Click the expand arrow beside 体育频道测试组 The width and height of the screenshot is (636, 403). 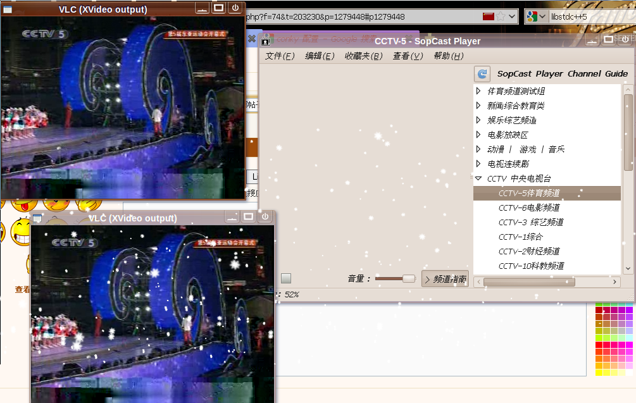478,91
